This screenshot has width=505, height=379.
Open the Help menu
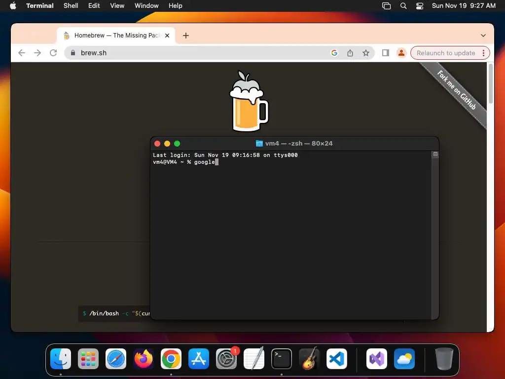click(176, 5)
